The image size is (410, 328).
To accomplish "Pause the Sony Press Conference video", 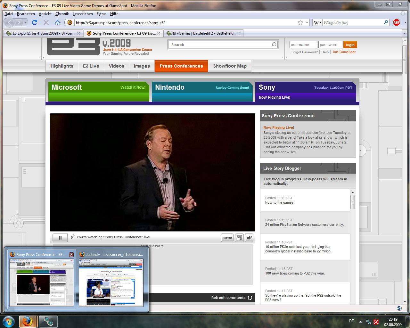I will 60,237.
